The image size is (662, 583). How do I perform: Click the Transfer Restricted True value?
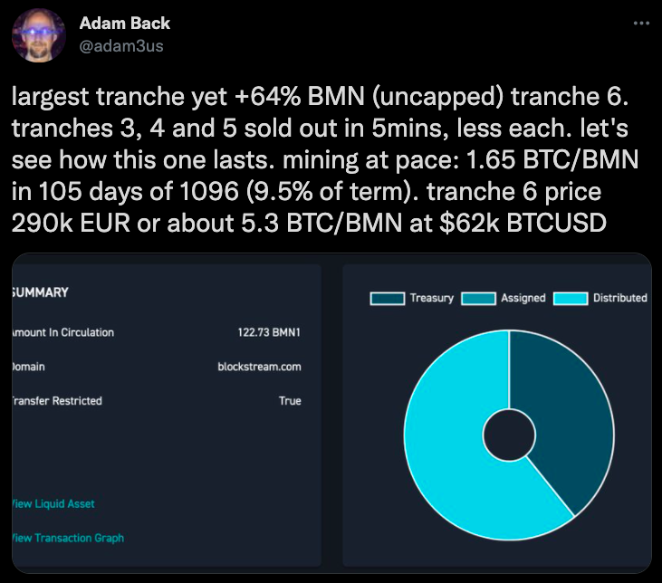(x=290, y=400)
